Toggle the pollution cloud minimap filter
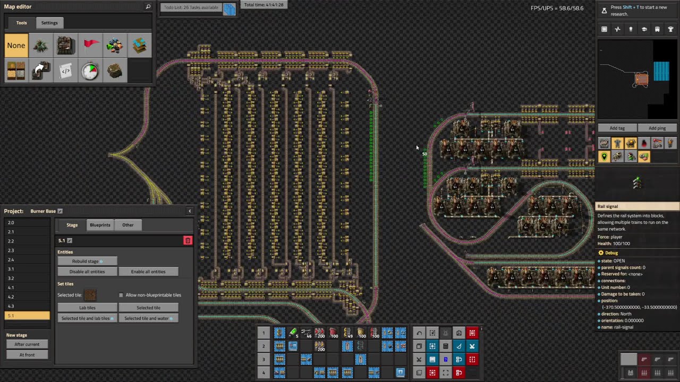The width and height of the screenshot is (680, 382). coord(644,143)
